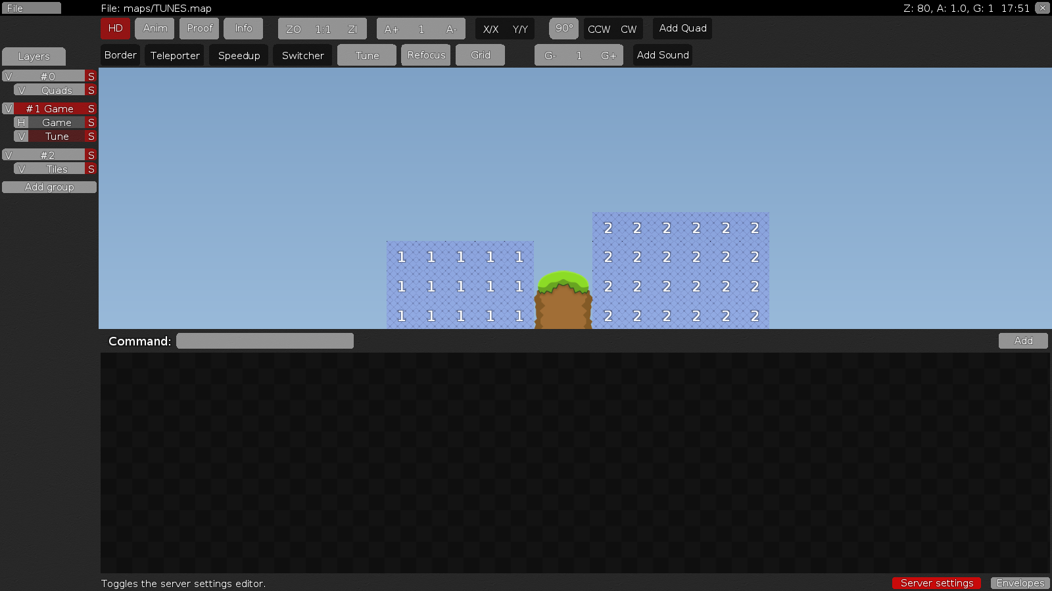The height and width of the screenshot is (591, 1052).
Task: Toggle the Grid overlay
Action: coord(480,55)
